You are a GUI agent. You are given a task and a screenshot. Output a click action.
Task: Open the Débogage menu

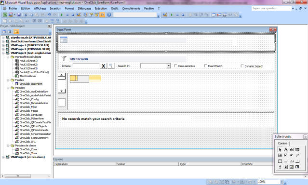click(84, 9)
